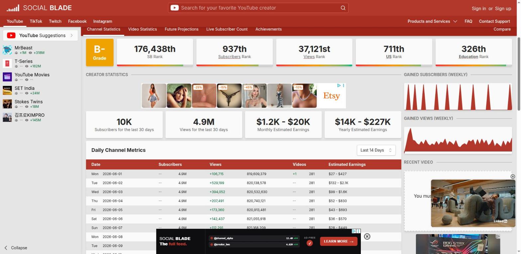The width and height of the screenshot is (521, 254).
Task: Click the 2026-06-04 date cell
Action: (113, 201)
